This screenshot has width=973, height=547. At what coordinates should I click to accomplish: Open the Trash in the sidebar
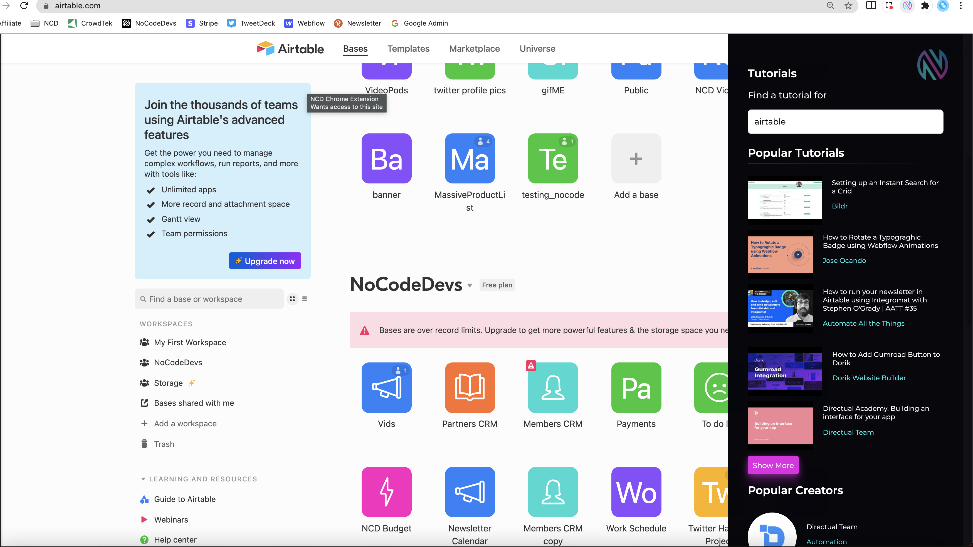pos(164,444)
